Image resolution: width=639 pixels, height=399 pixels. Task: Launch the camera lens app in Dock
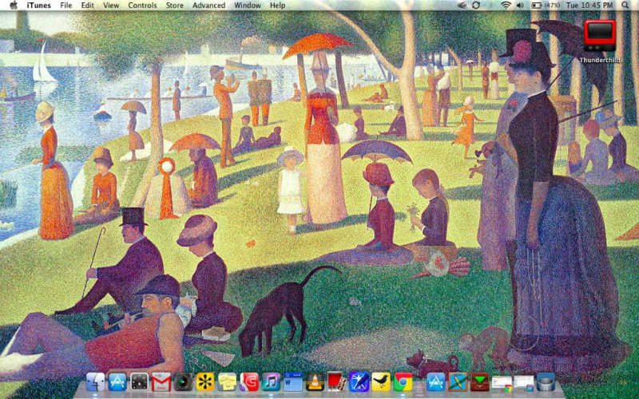(x=183, y=382)
